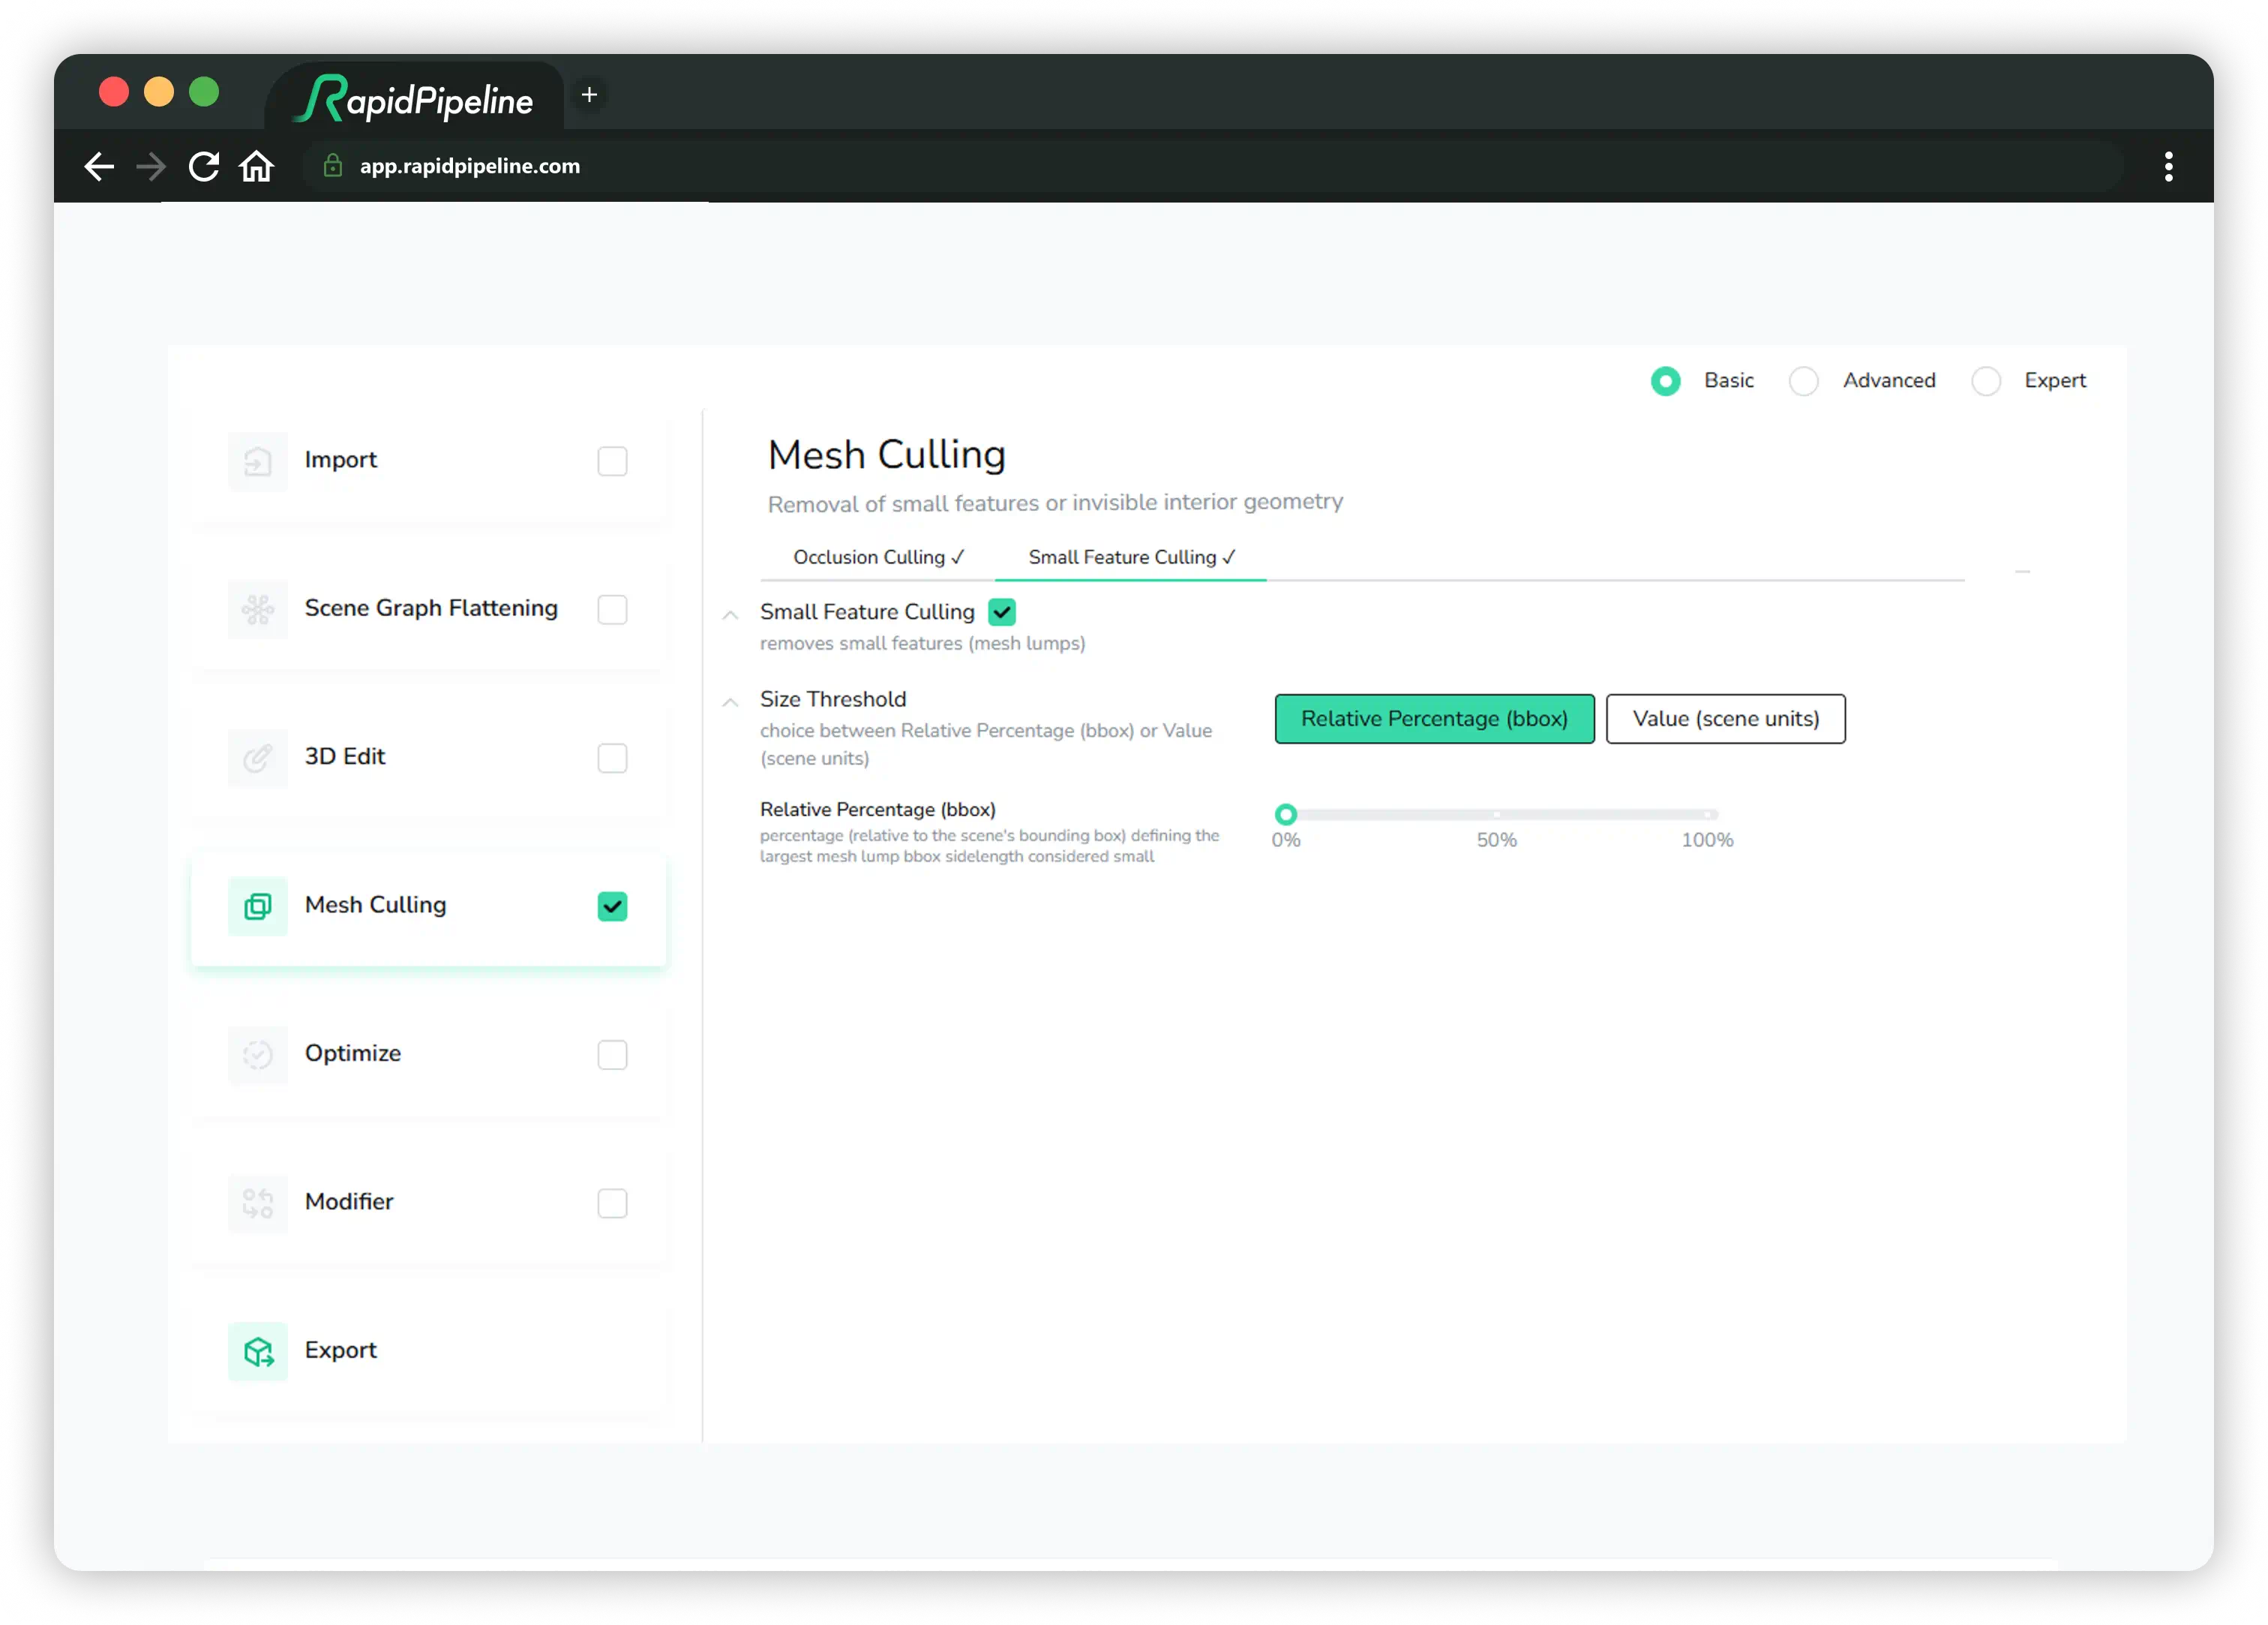2268x1625 pixels.
Task: Open the Scene Graph Flattening step
Action: pyautogui.click(x=428, y=609)
